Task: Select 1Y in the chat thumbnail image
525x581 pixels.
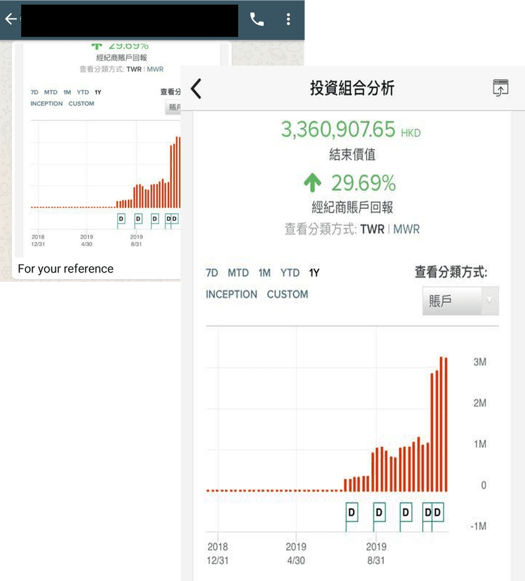Action: tap(98, 92)
